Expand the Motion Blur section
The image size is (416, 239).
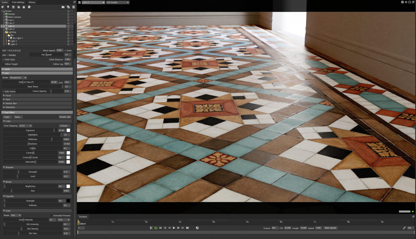pyautogui.click(x=37, y=103)
